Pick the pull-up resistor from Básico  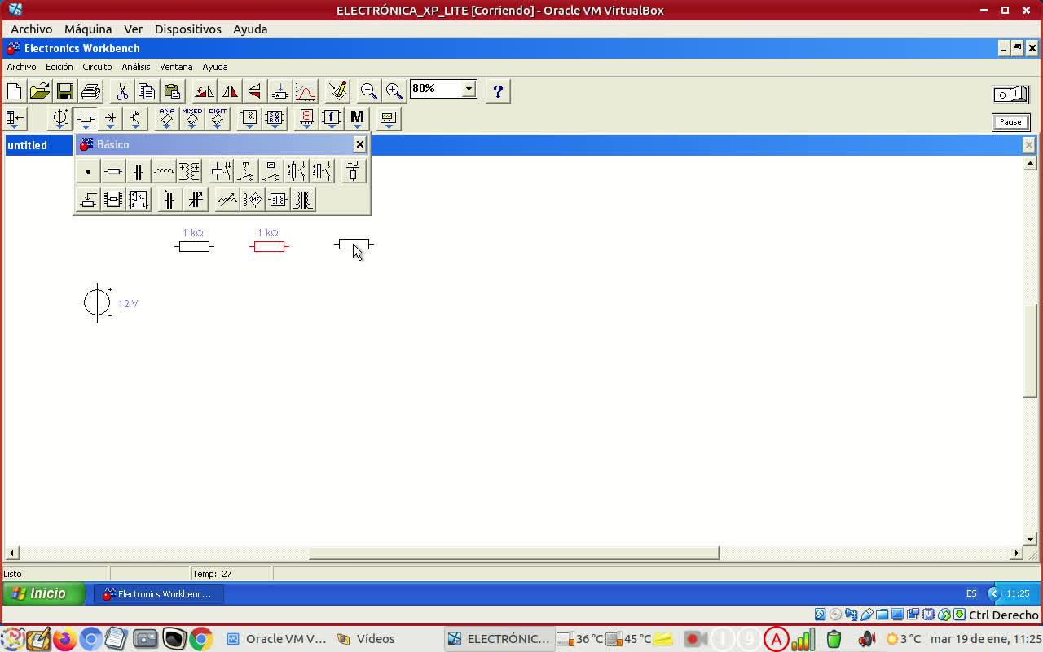click(353, 172)
